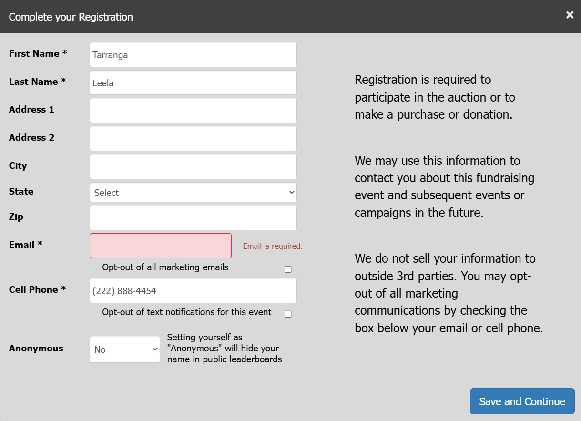Expand the Anonymous dropdown
The width and height of the screenshot is (581, 421).
click(x=125, y=349)
